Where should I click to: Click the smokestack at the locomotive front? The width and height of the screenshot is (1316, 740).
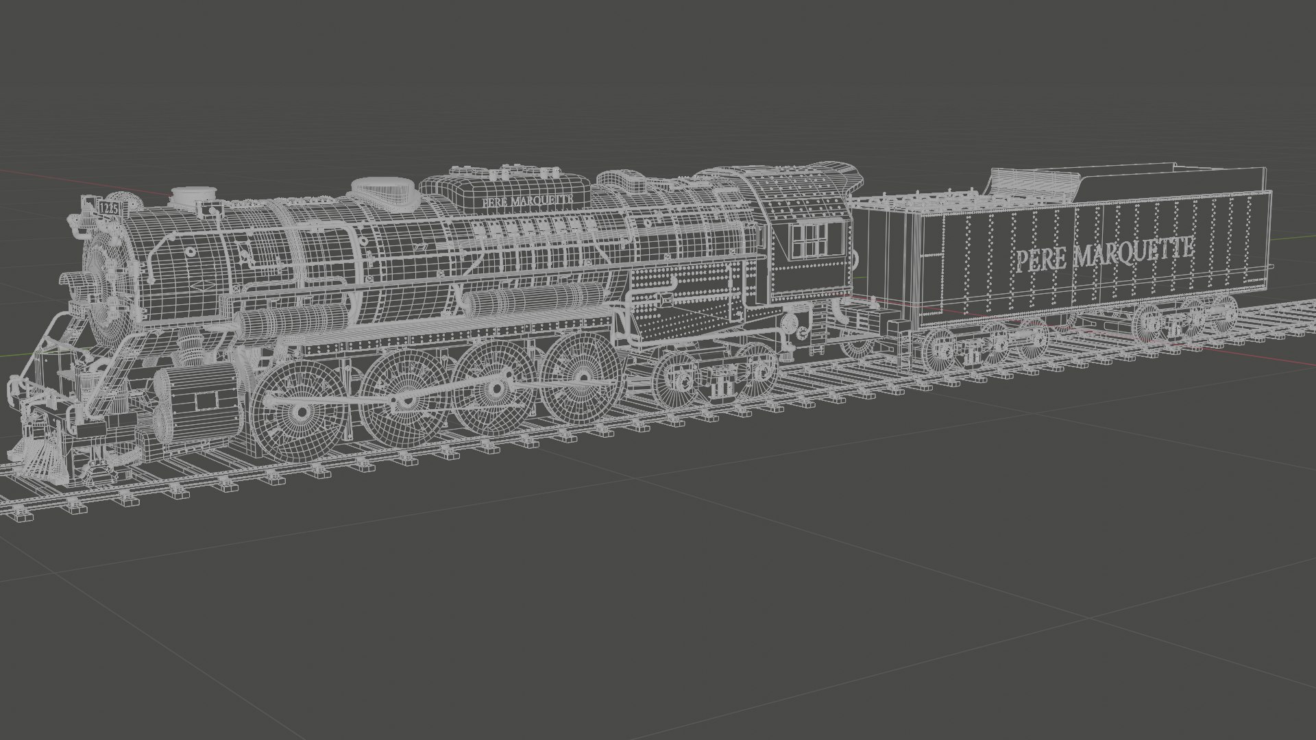(194, 197)
